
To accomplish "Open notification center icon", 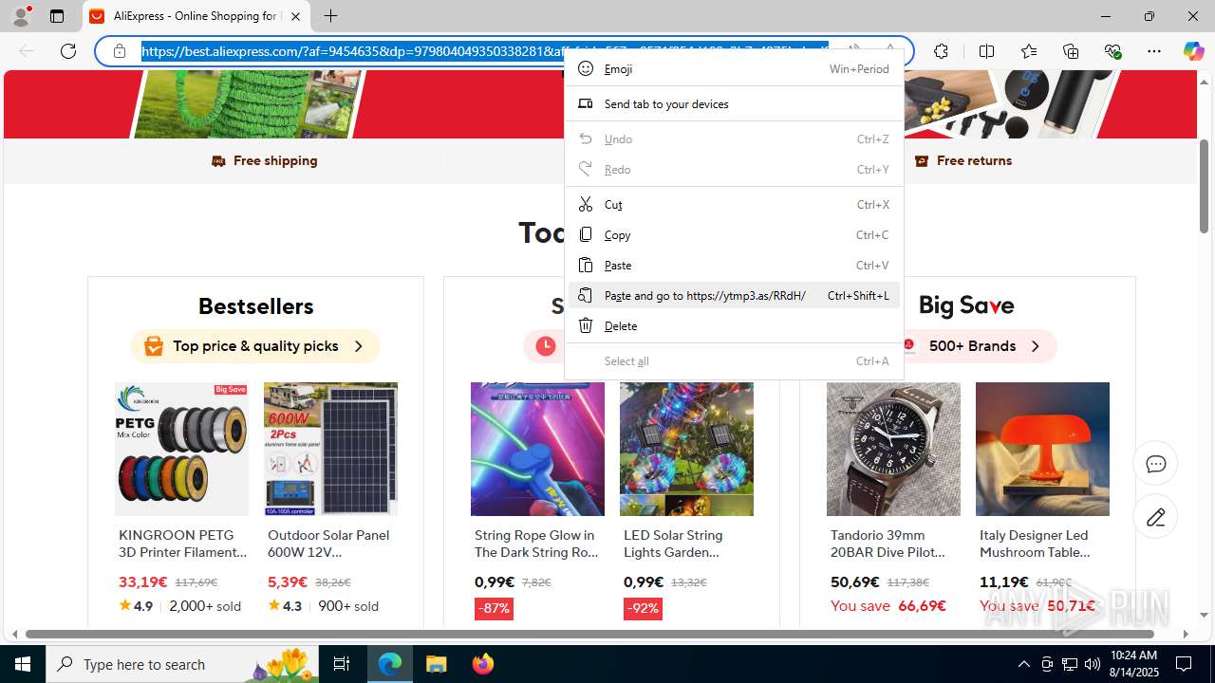I will [1184, 664].
